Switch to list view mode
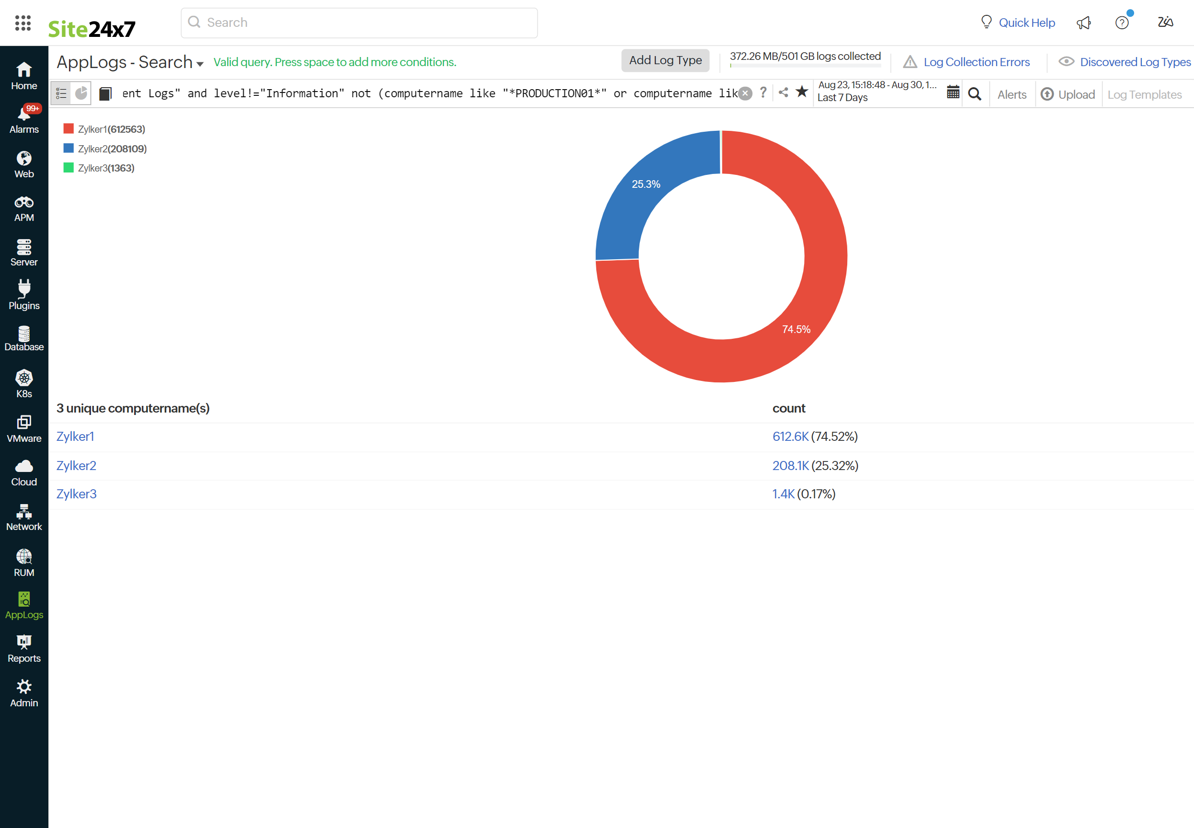The width and height of the screenshot is (1194, 828). click(61, 93)
